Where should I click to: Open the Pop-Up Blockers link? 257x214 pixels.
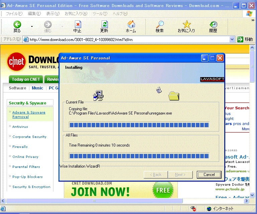tap(27, 177)
